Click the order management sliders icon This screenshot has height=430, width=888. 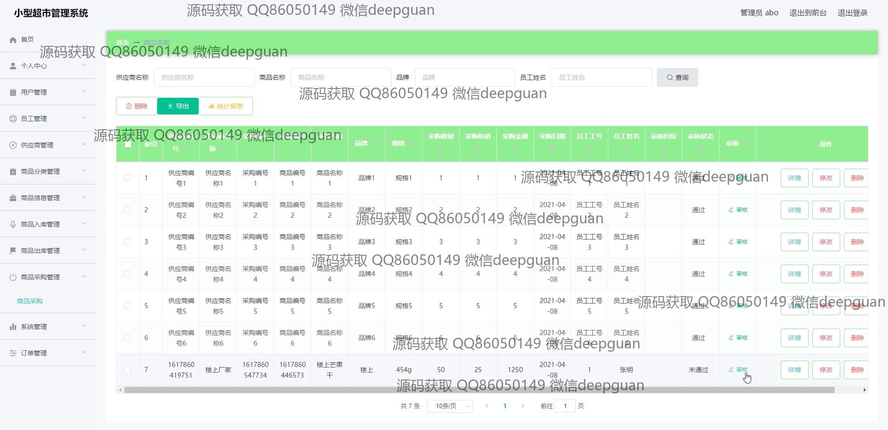(x=13, y=354)
